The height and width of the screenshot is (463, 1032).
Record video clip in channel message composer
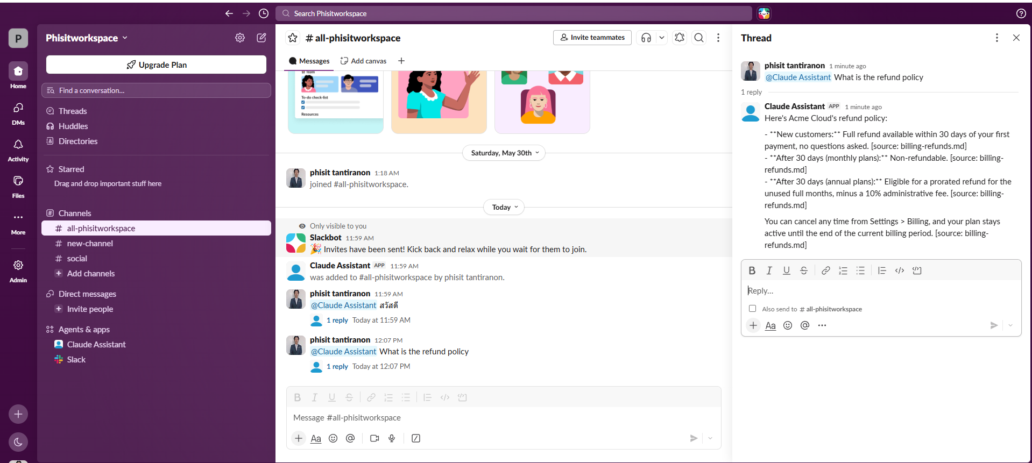(x=374, y=438)
